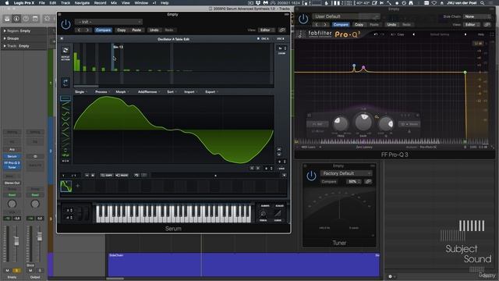Image resolution: width=499 pixels, height=281 pixels.
Task: Add new wavetable frame with plus icon
Action: (x=77, y=186)
